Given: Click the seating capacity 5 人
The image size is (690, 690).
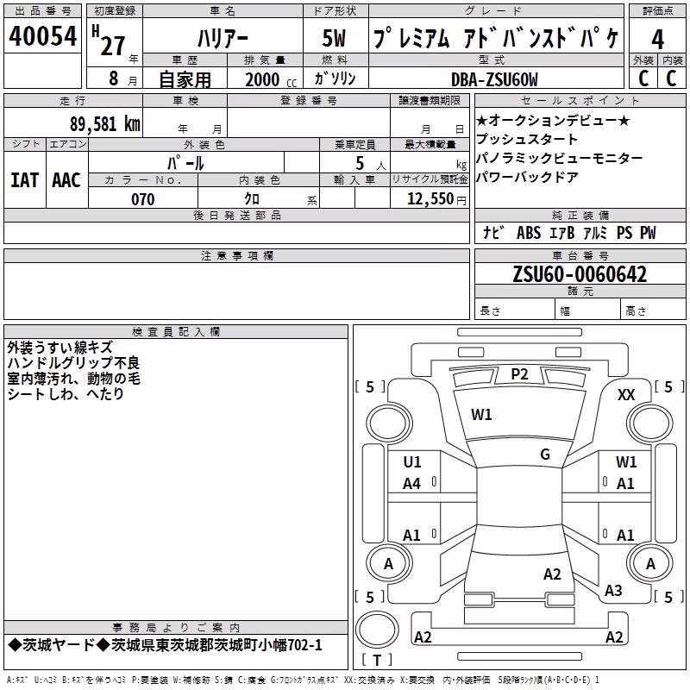Looking at the screenshot, I should (371, 164).
